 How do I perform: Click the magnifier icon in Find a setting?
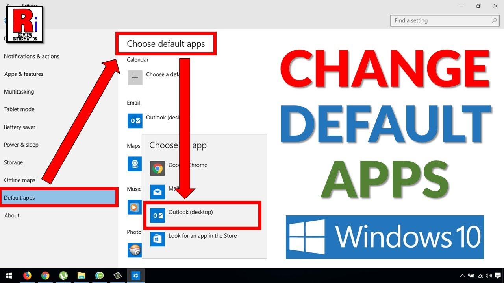point(495,20)
